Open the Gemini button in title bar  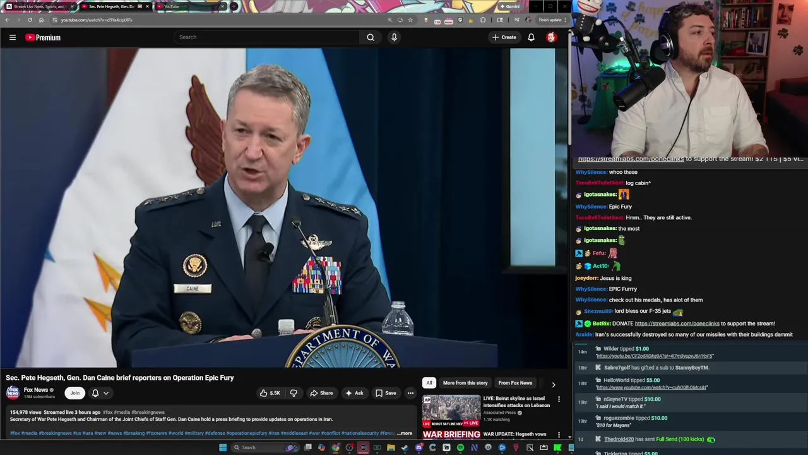509,6
